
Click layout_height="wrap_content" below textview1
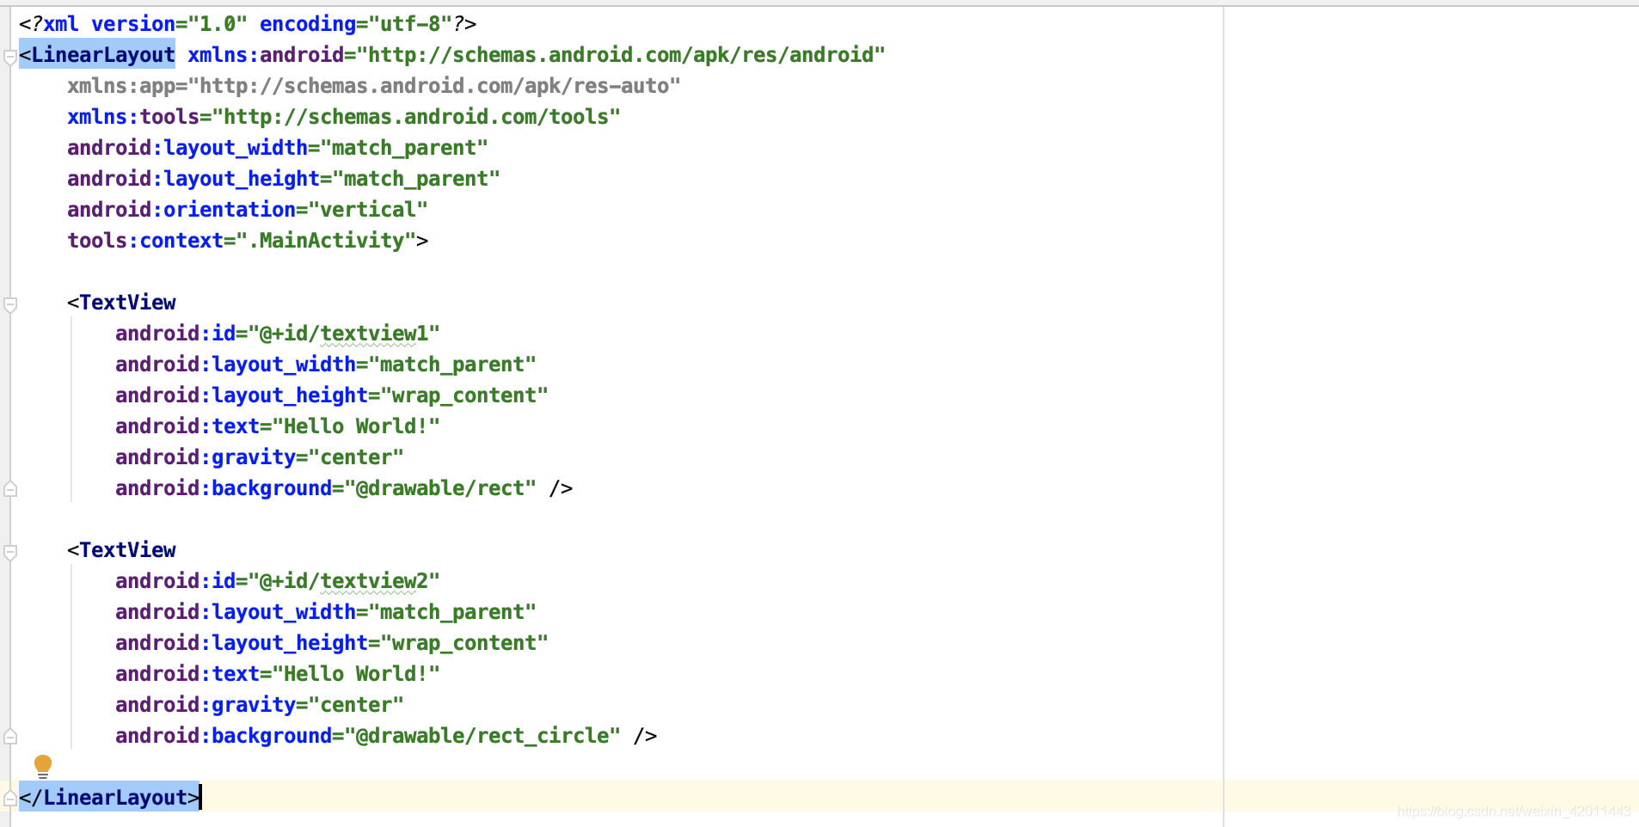coord(332,395)
